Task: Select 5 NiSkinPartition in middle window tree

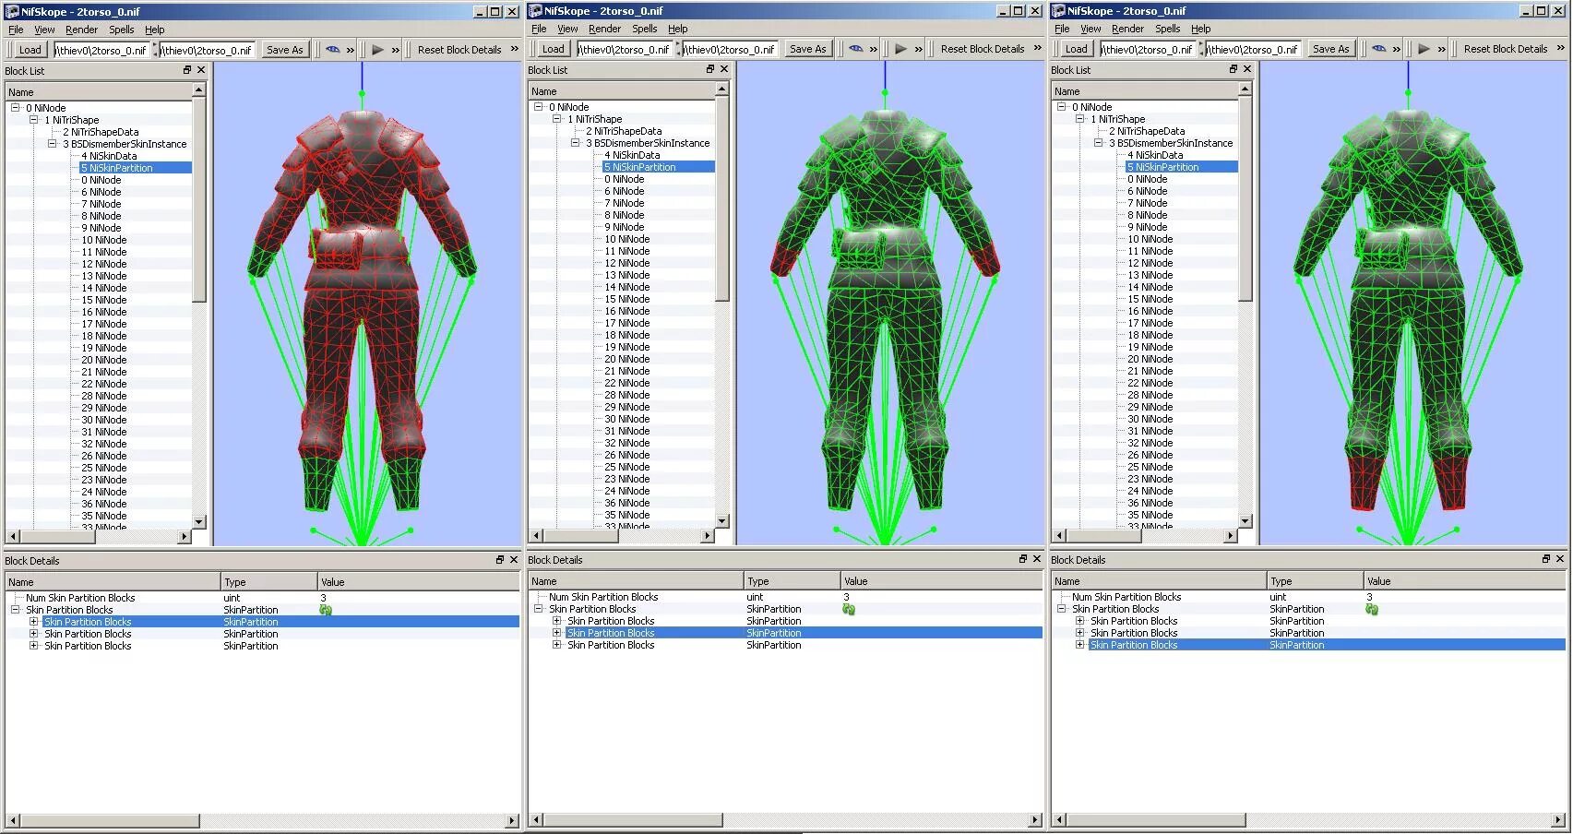Action: point(639,167)
